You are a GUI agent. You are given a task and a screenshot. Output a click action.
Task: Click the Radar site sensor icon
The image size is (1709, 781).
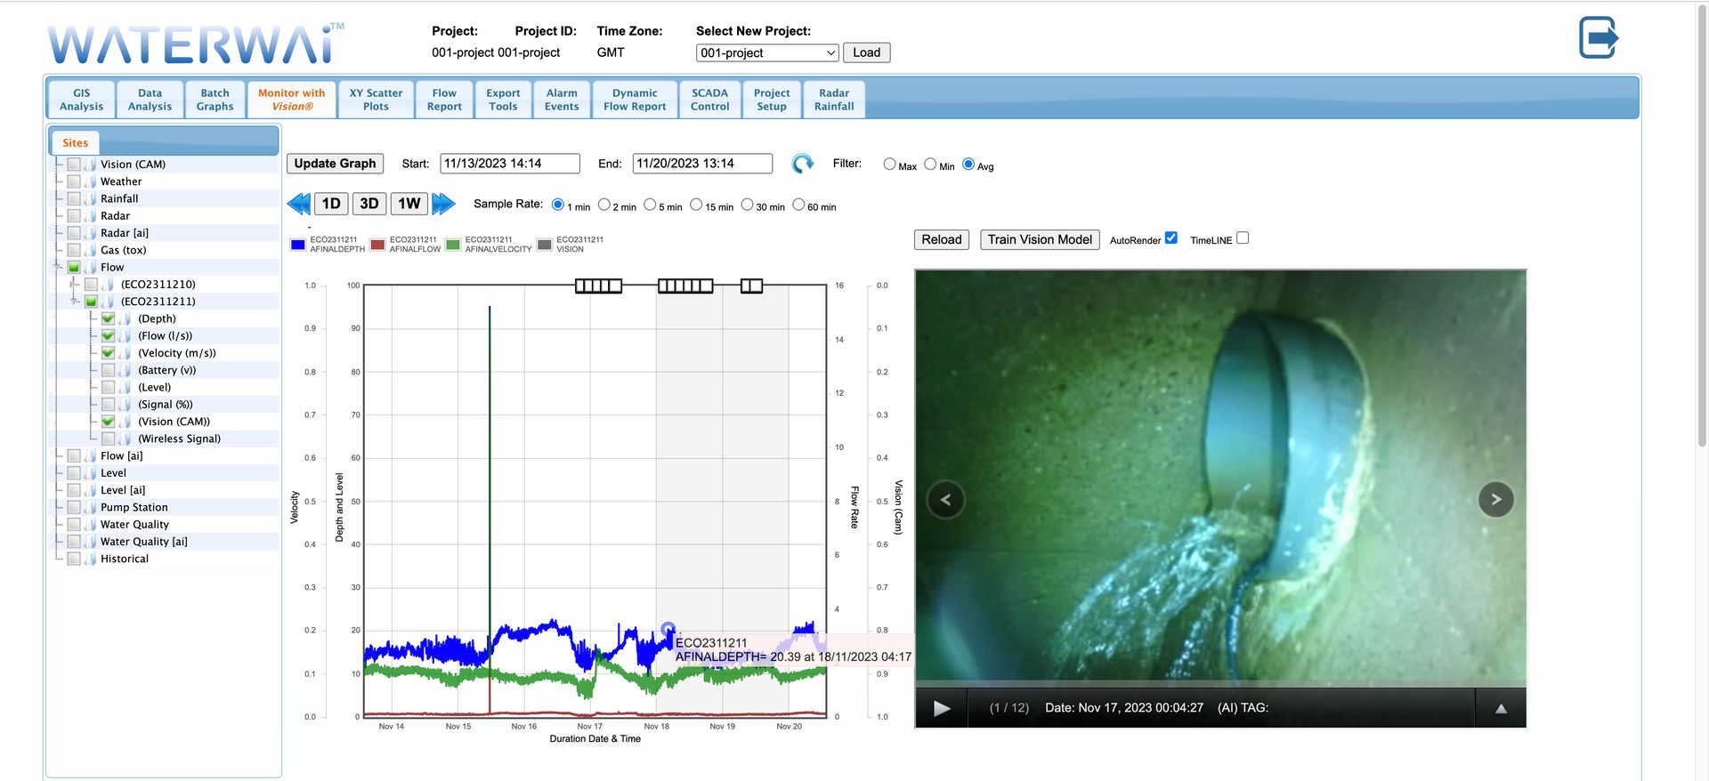(x=90, y=215)
